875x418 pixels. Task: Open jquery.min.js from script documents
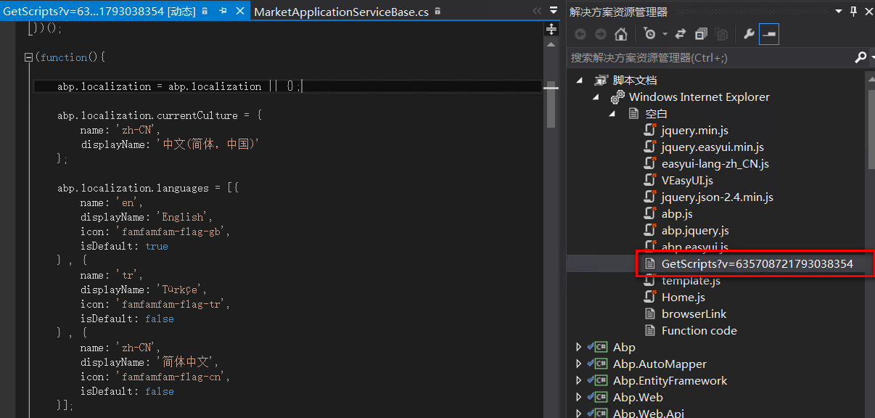tap(694, 130)
